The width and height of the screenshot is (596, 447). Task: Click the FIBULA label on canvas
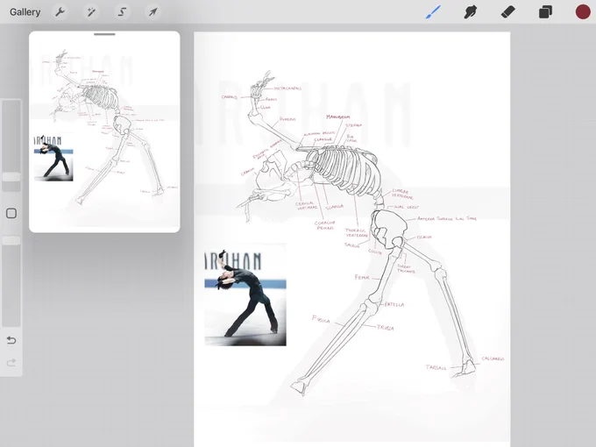pos(321,320)
